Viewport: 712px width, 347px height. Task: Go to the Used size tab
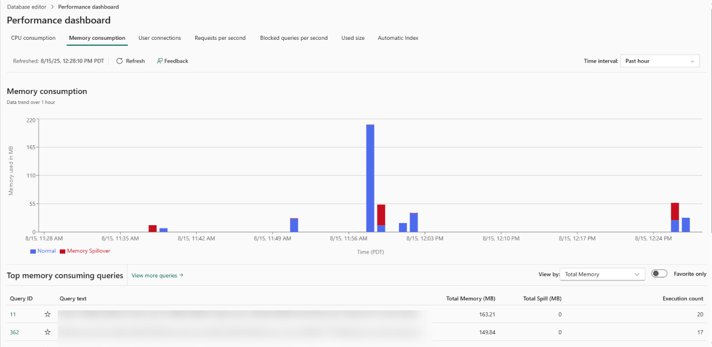click(x=353, y=38)
